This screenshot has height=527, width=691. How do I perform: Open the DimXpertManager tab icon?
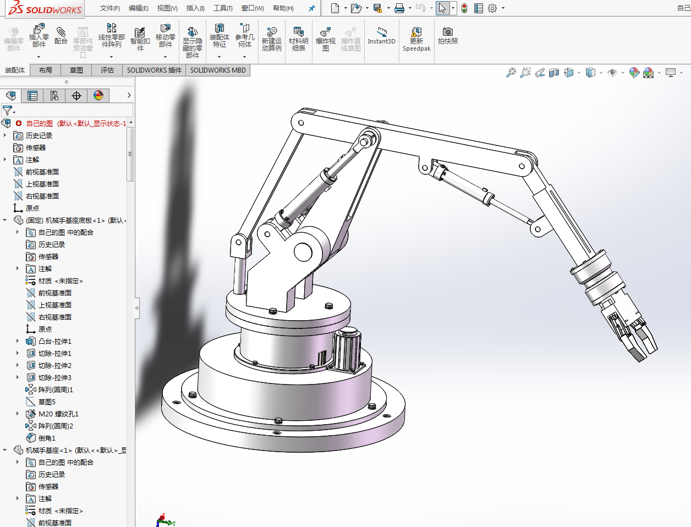[76, 96]
